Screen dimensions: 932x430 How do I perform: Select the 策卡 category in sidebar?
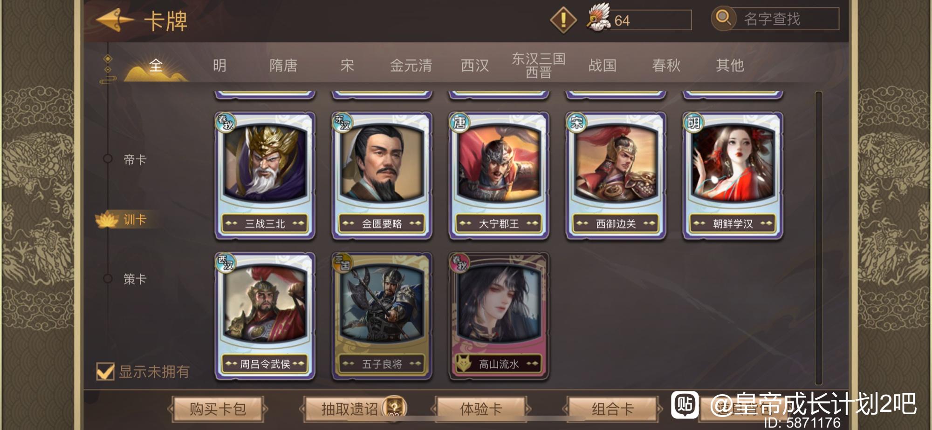click(x=135, y=279)
